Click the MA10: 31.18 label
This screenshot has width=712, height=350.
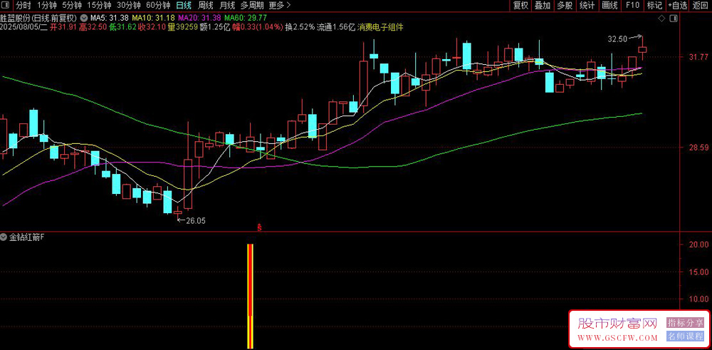point(153,19)
